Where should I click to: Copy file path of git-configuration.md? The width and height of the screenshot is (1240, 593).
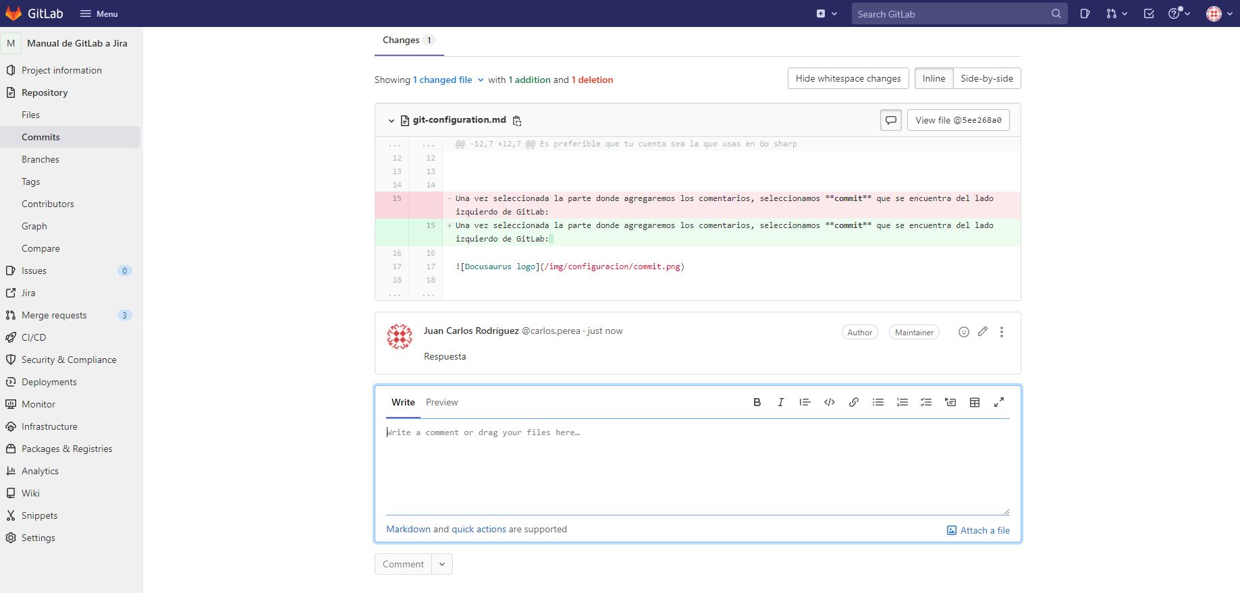point(517,121)
